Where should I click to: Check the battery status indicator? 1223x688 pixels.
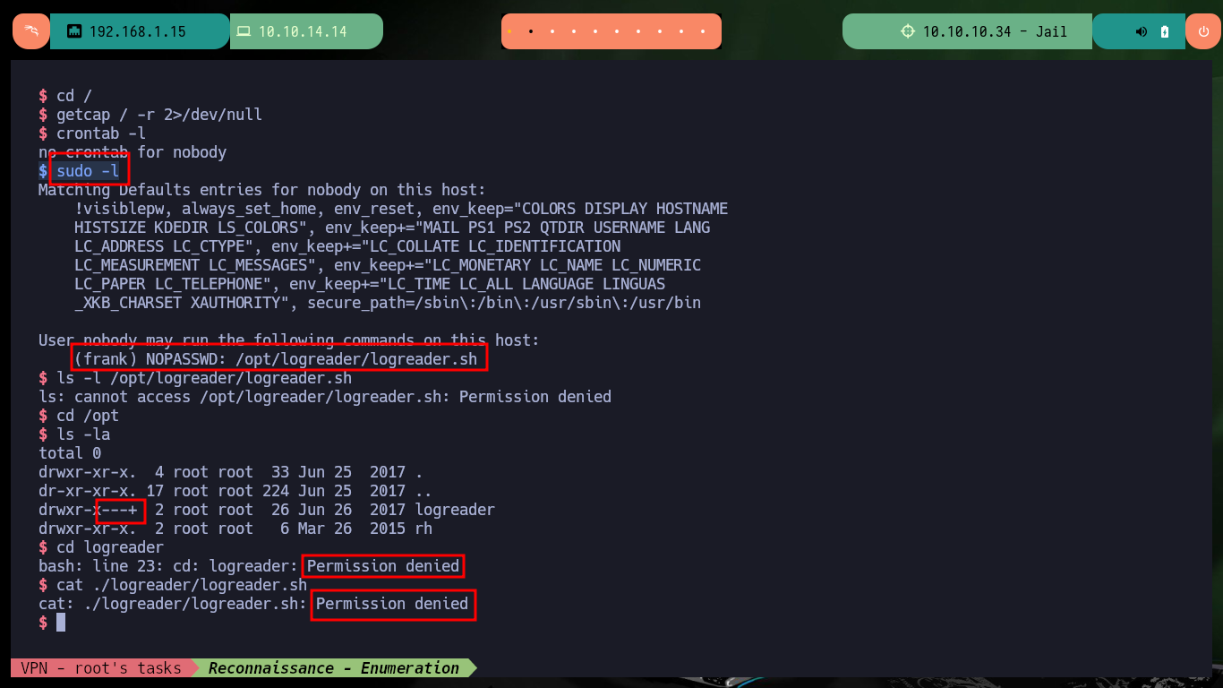(1165, 31)
